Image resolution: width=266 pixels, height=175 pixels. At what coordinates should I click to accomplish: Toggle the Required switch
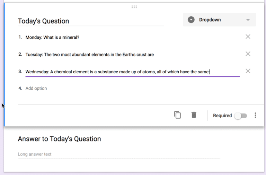tap(241, 116)
